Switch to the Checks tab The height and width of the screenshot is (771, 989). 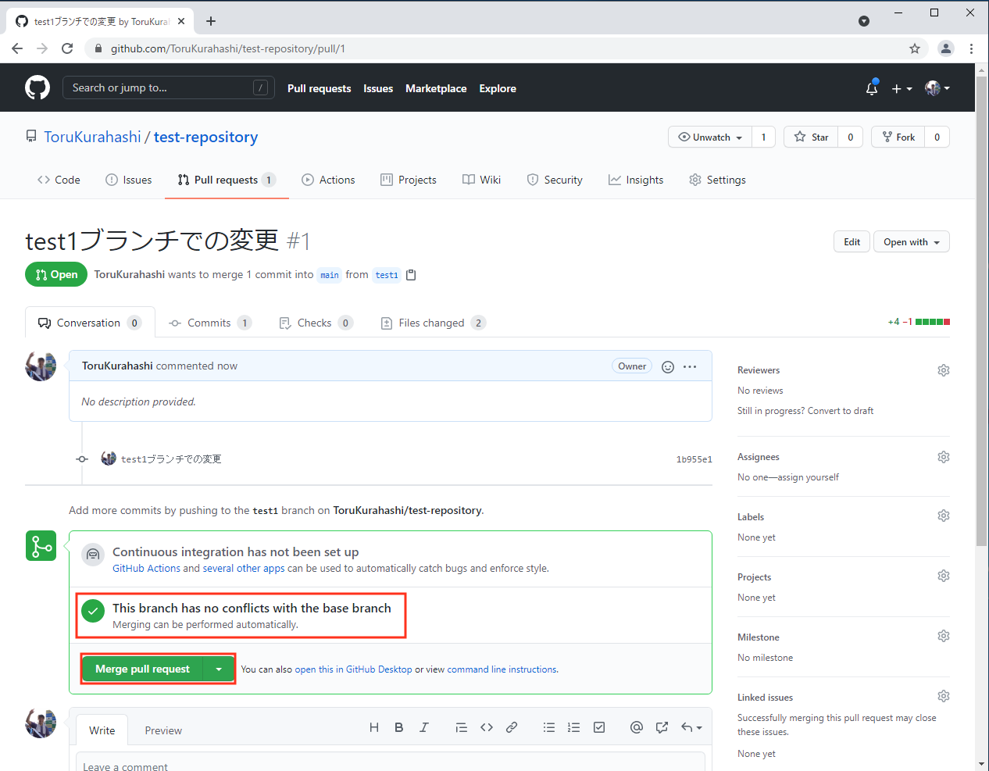tap(316, 323)
